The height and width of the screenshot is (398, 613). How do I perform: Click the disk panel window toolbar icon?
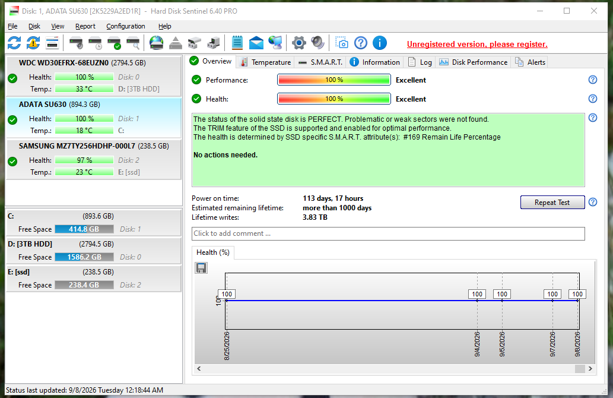(x=52, y=43)
